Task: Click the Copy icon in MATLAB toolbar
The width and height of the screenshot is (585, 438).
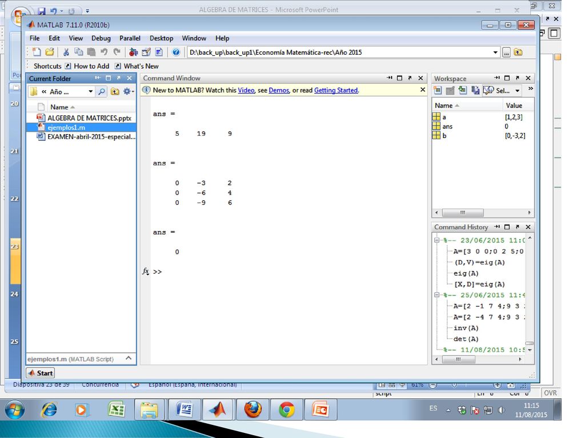Action: pos(78,52)
